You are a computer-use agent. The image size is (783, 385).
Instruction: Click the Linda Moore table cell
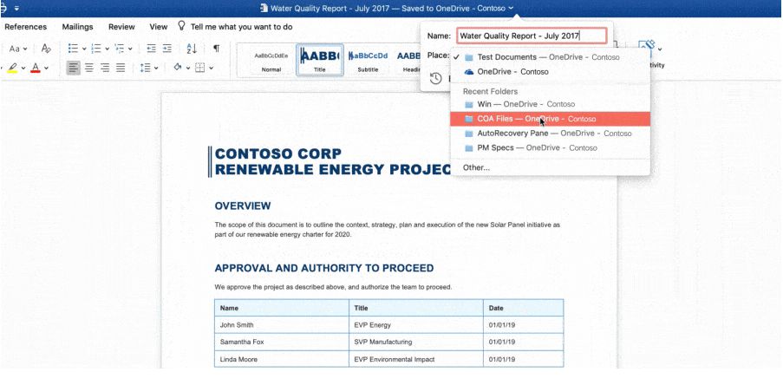click(x=282, y=359)
